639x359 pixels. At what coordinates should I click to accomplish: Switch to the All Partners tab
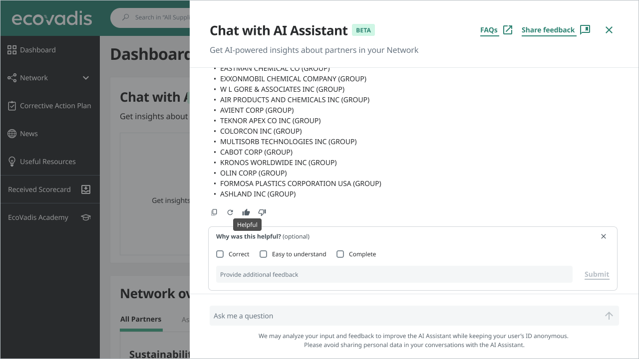pos(141,319)
